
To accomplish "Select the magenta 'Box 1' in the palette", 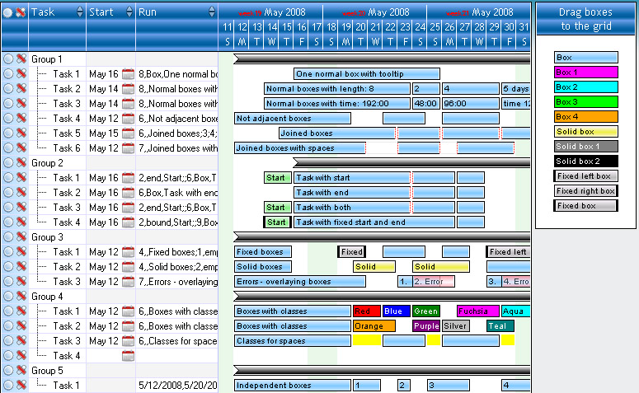I will point(586,73).
